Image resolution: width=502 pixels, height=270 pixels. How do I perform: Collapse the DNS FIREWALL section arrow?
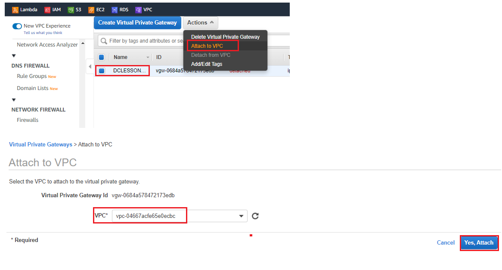(x=14, y=56)
